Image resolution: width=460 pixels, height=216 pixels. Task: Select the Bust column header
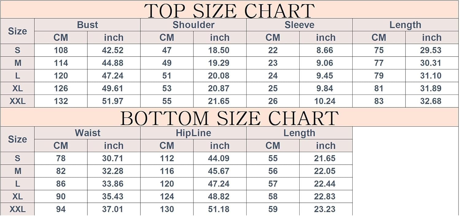(x=87, y=25)
